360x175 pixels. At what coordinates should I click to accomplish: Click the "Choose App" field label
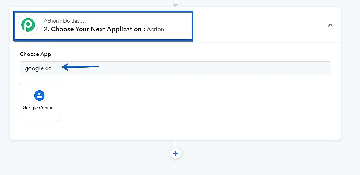tap(35, 54)
